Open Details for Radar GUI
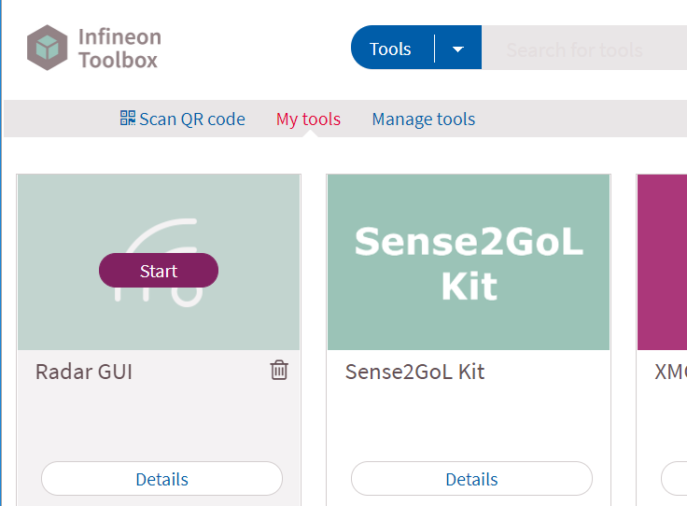 pyautogui.click(x=161, y=479)
